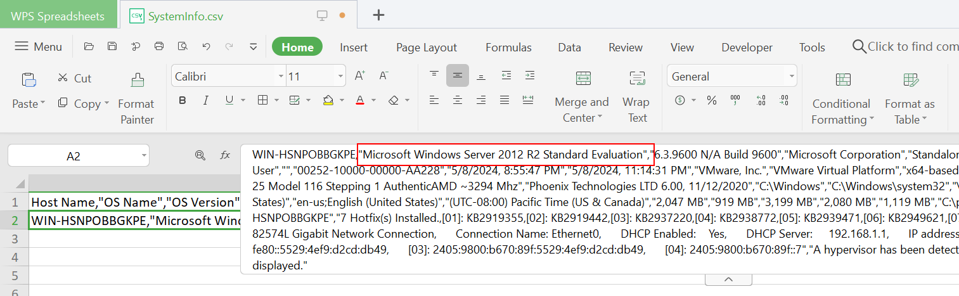Save the workbook with the floppy icon

click(x=112, y=46)
